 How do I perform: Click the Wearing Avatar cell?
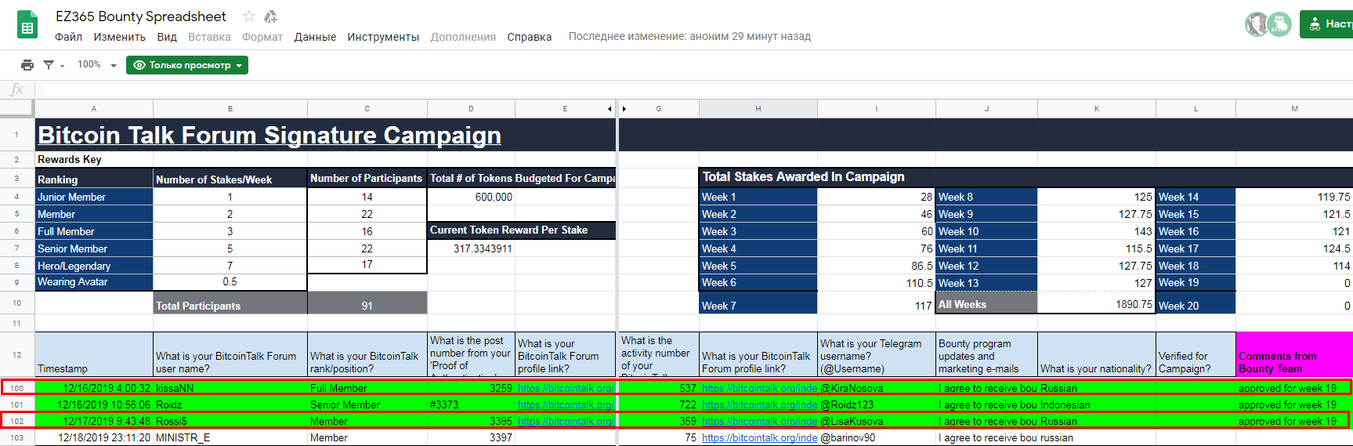[x=94, y=282]
